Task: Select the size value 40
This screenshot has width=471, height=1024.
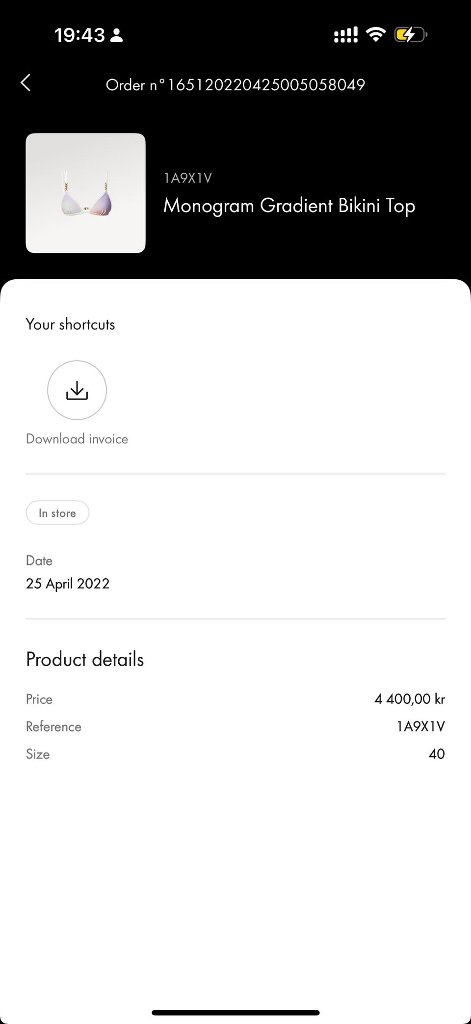Action: 436,754
